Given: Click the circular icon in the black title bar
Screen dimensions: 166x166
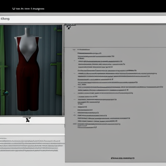Looking at the screenshot, I should coord(14,8).
